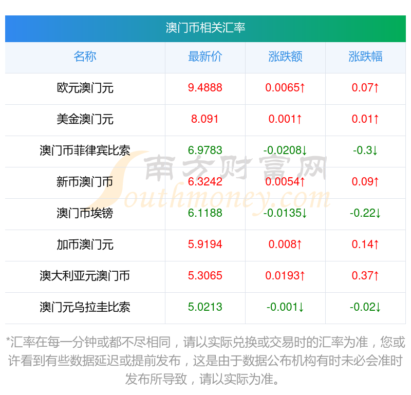
Task: Click the percentage -0.22↓
Action: tap(365, 213)
